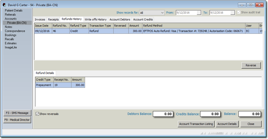Toggle the Show reversals checkbox
Image resolution: width=268 pixels, height=139 pixels.
pyautogui.click(x=38, y=114)
